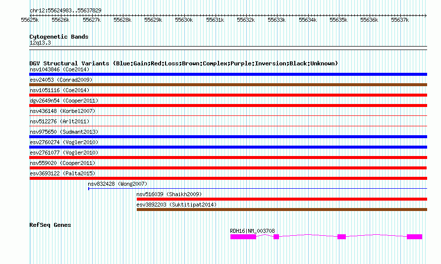Click the 55626k ruler mark
This screenshot has width=441, height=264.
(x=60, y=20)
